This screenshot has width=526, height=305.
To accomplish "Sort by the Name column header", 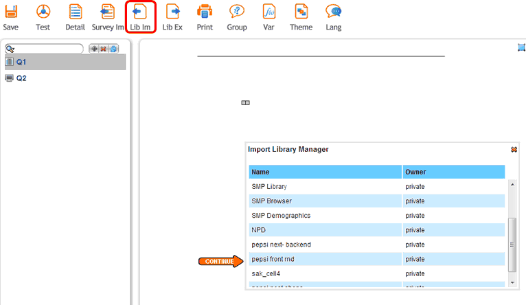I will (x=325, y=172).
